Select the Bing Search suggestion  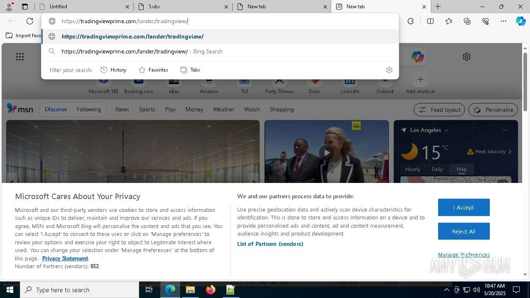point(220,51)
